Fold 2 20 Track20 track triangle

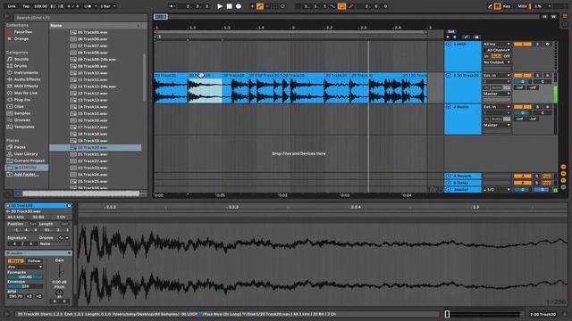coord(449,75)
